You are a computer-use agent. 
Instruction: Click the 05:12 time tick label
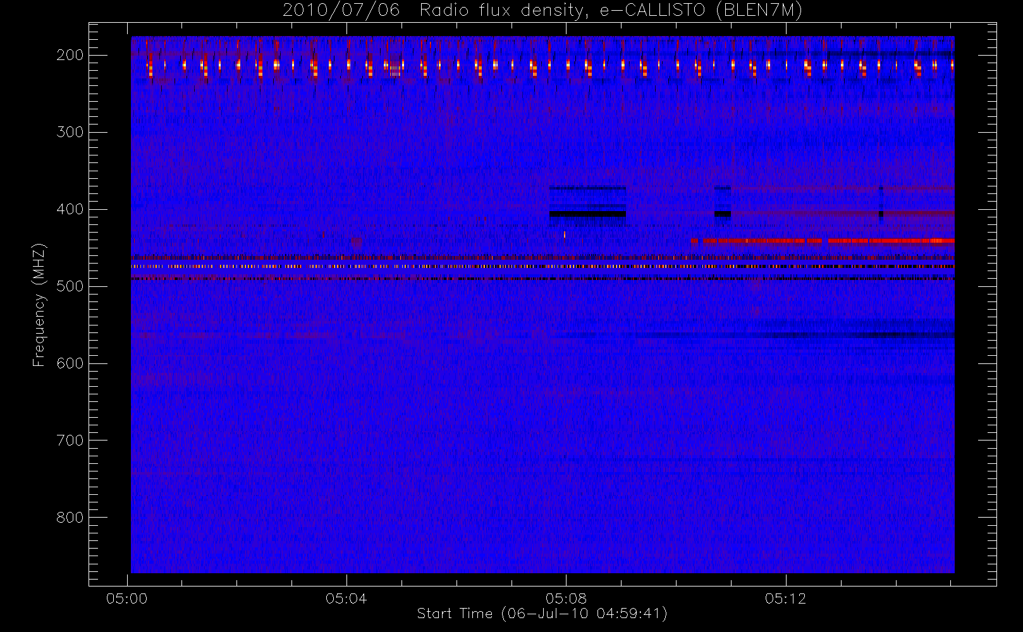click(x=785, y=599)
